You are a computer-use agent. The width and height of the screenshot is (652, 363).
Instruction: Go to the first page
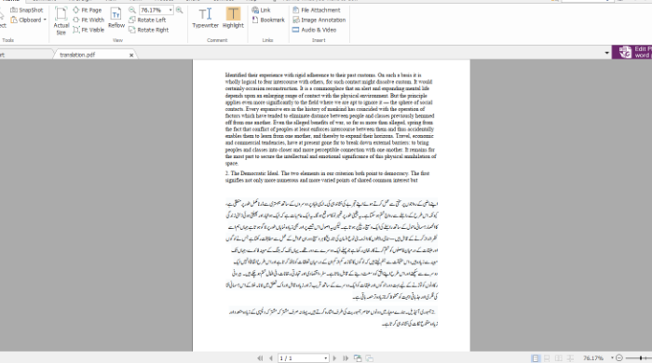point(260,358)
